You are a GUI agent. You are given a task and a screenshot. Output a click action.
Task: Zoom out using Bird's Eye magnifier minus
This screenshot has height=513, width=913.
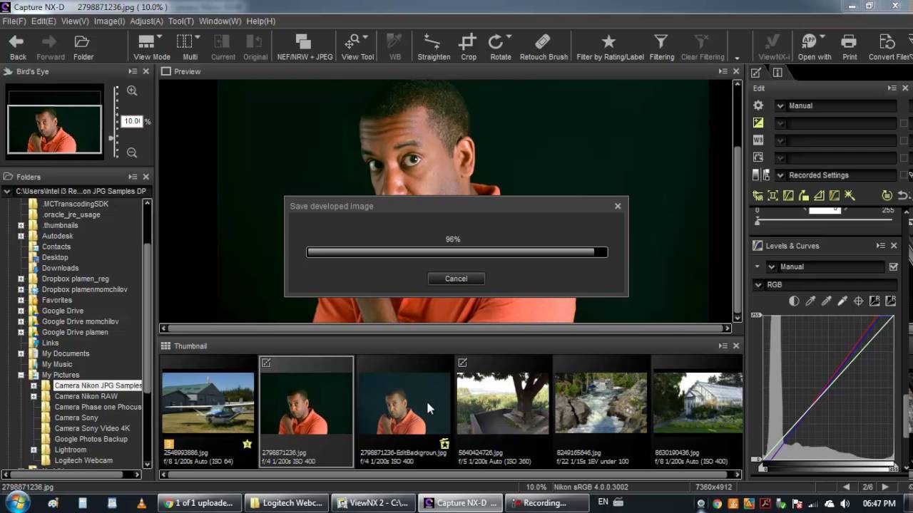[x=132, y=152]
